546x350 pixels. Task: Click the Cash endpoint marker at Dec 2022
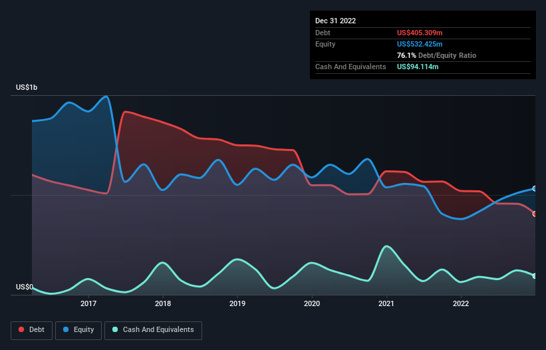(535, 276)
